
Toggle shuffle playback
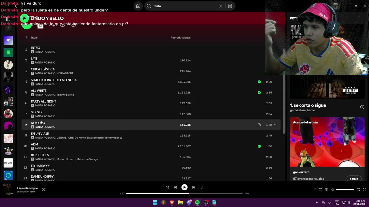pyautogui.click(x=167, y=187)
